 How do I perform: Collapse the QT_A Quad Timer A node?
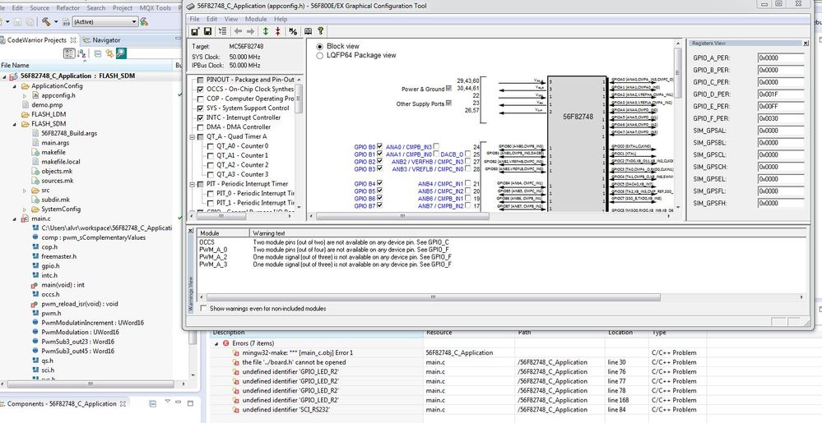[192, 136]
